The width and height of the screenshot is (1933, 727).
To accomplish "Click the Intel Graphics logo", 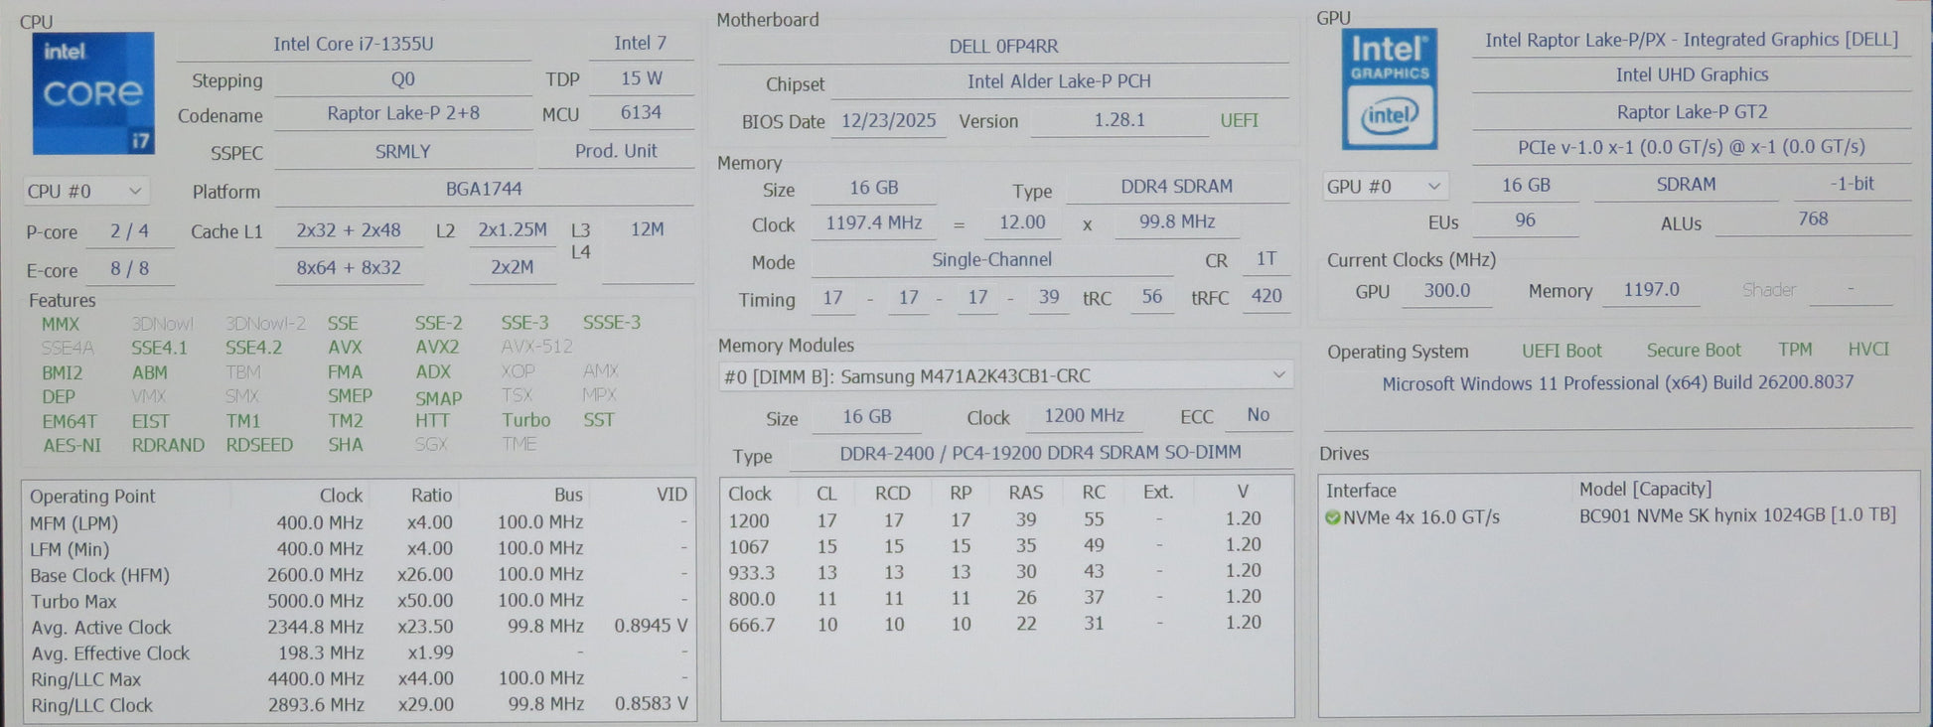I will click(x=1389, y=89).
